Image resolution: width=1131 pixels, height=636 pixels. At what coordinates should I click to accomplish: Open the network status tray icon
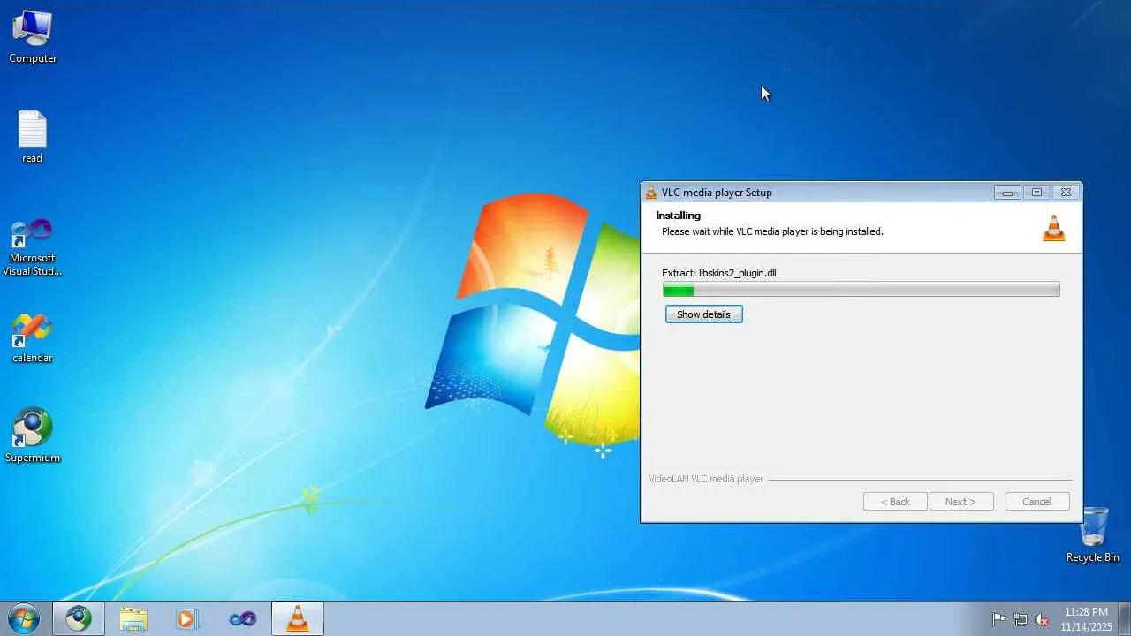(1021, 619)
